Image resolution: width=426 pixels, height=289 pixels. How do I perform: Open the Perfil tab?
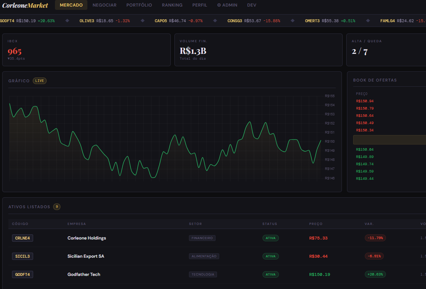click(200, 5)
